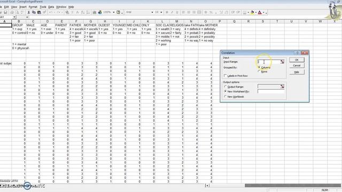The image size is (342, 192).
Task: Check Labels in First Row checkbox
Action: point(226,76)
